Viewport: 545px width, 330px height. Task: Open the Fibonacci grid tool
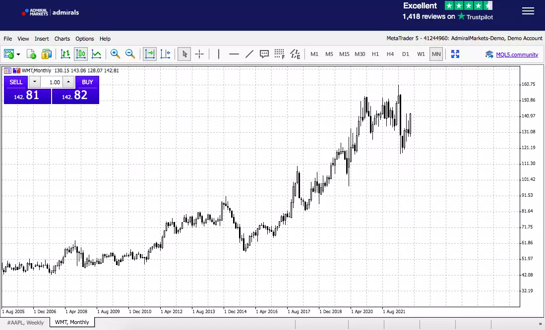(280, 54)
